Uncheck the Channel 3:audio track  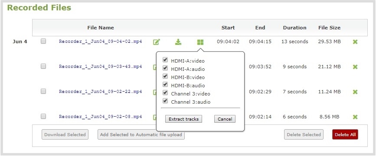165,101
